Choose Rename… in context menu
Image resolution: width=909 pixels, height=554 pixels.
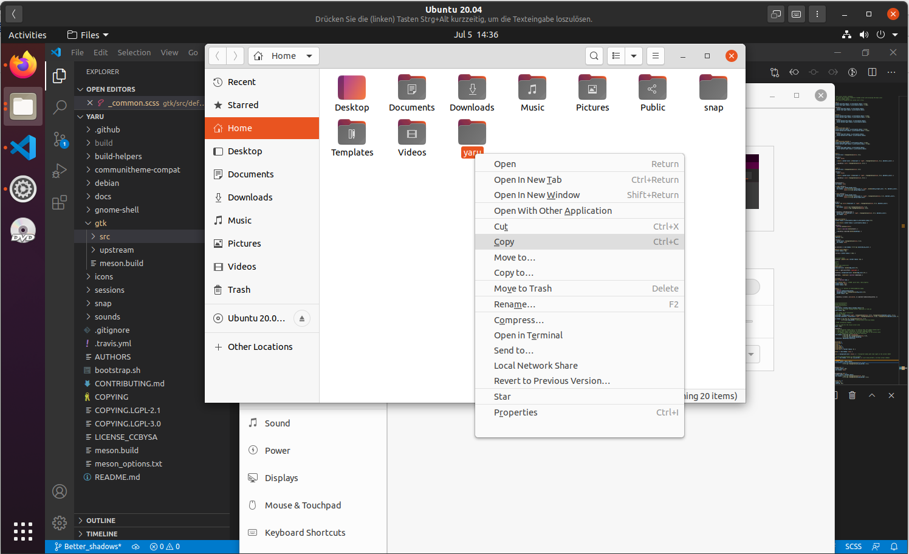pos(580,304)
